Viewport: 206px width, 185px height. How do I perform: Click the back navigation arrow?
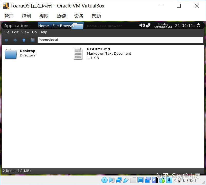click(x=6, y=40)
